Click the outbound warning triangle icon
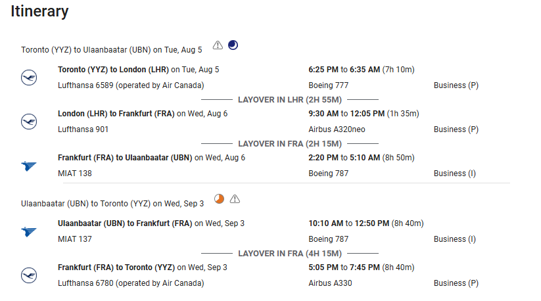Image resolution: width=541 pixels, height=301 pixels. click(x=218, y=45)
